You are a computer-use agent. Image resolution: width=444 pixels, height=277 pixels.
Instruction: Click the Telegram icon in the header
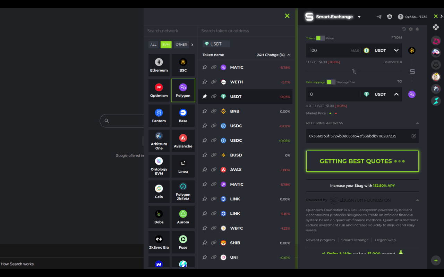pyautogui.click(x=378, y=17)
